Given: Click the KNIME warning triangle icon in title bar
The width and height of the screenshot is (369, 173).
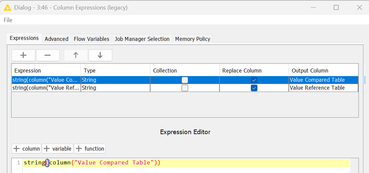Looking at the screenshot, I should [x=7, y=7].
